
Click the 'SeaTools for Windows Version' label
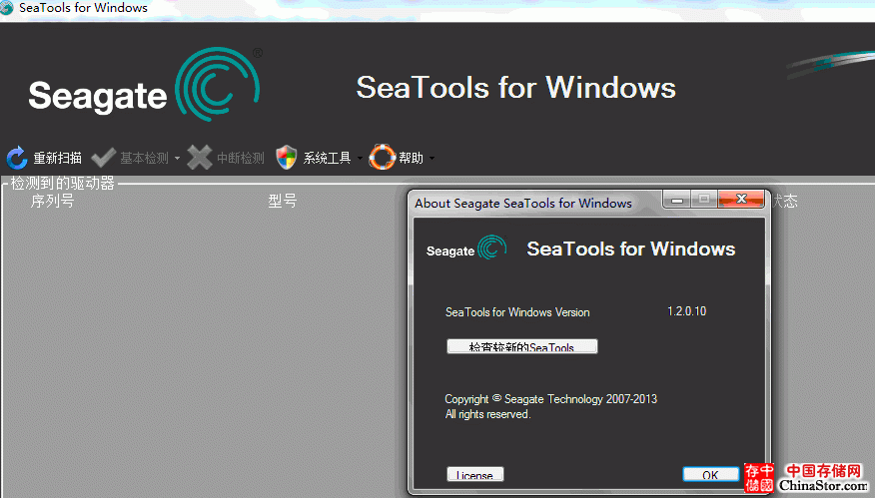(x=517, y=312)
